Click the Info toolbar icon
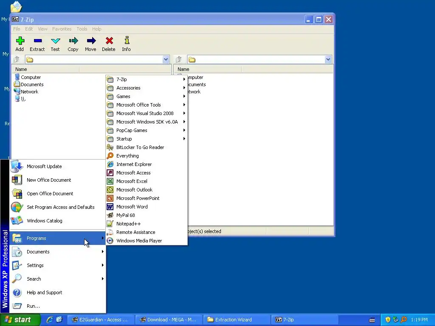Viewport: 435px width, 326px height. click(x=127, y=44)
